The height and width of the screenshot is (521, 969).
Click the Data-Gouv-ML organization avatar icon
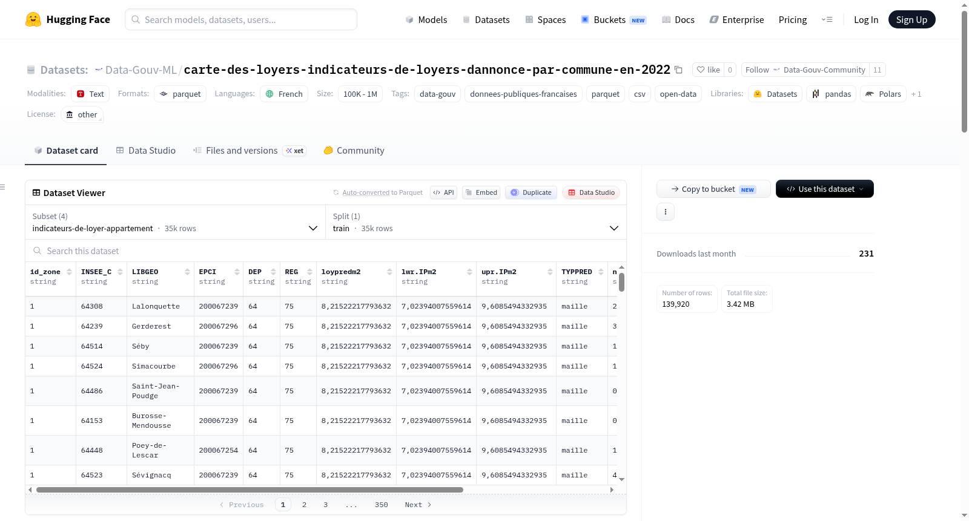click(x=99, y=70)
